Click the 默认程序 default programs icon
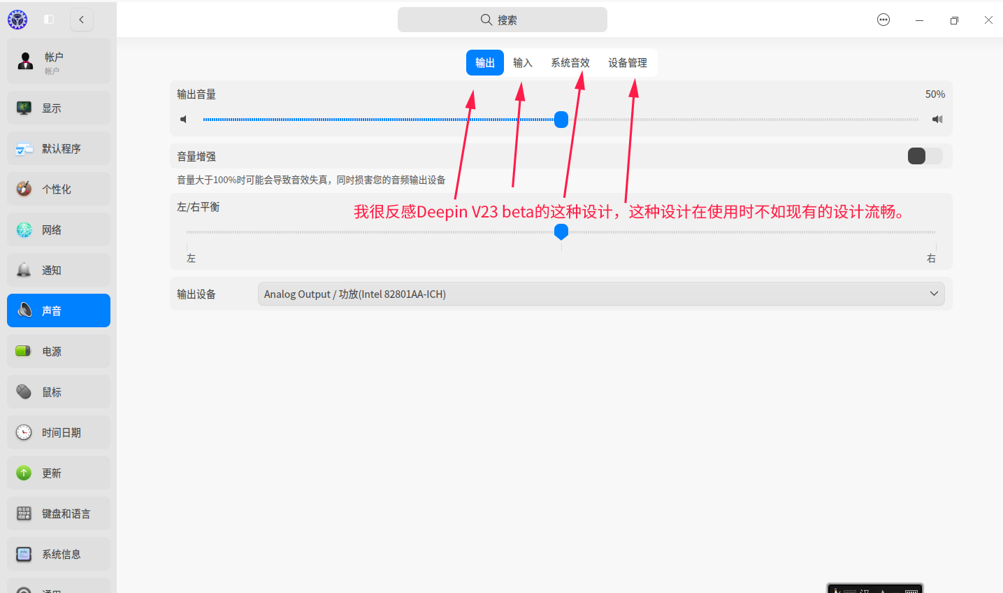Image resolution: width=1003 pixels, height=593 pixels. click(x=24, y=148)
